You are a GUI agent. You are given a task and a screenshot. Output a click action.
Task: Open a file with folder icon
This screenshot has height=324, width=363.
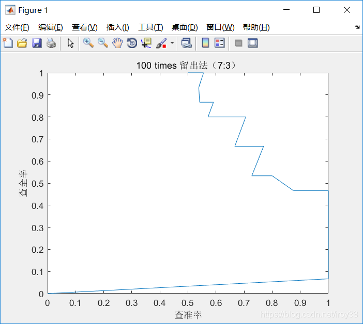[x=22, y=43]
